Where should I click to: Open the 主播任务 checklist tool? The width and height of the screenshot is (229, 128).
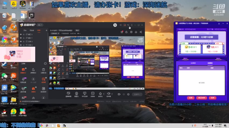point(44,71)
